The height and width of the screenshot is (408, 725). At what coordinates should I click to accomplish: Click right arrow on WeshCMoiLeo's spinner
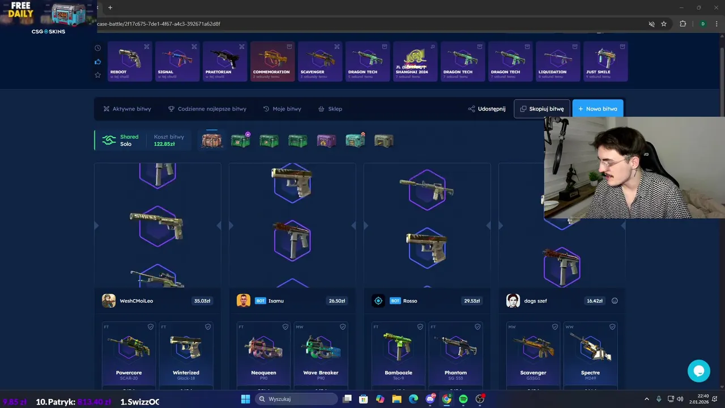click(x=219, y=226)
